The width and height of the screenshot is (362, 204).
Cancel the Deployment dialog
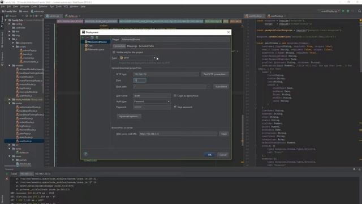tap(223, 155)
